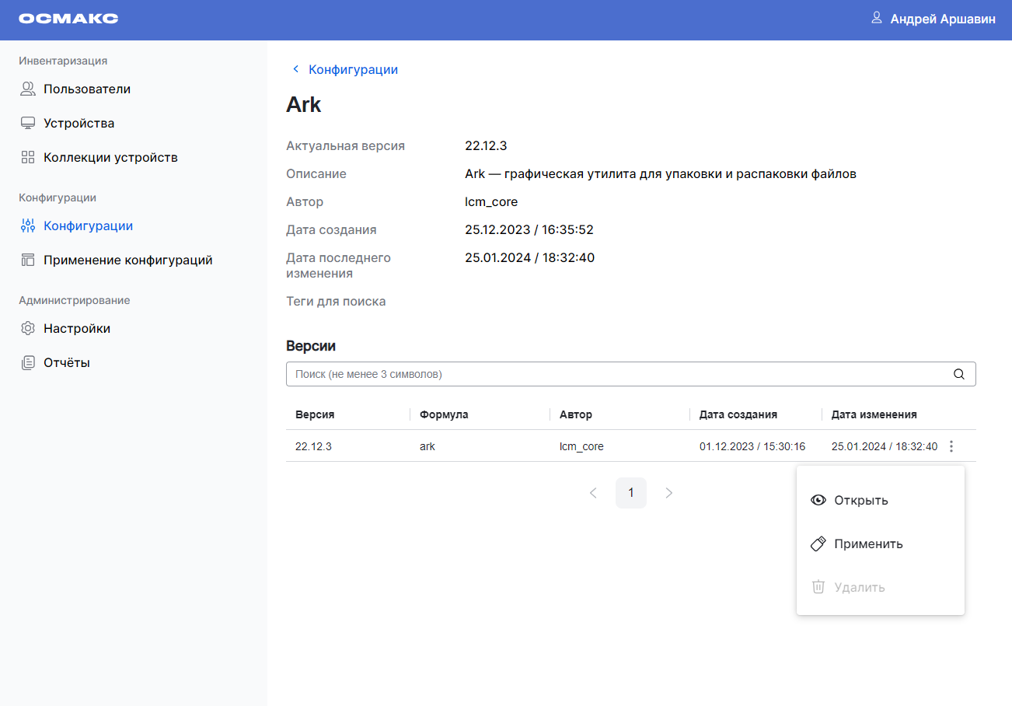This screenshot has height=706, width=1012.
Task: Click page number 1 in pagination
Action: [x=630, y=493]
